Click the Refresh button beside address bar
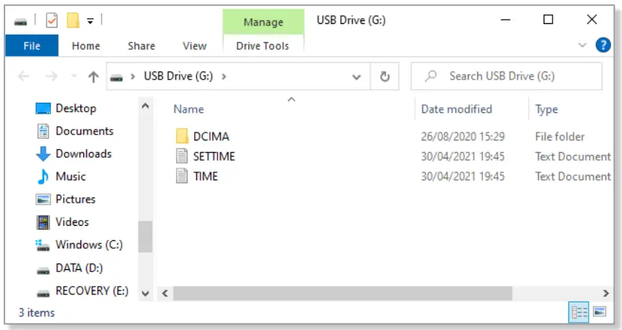The width and height of the screenshot is (622, 330). [x=385, y=76]
